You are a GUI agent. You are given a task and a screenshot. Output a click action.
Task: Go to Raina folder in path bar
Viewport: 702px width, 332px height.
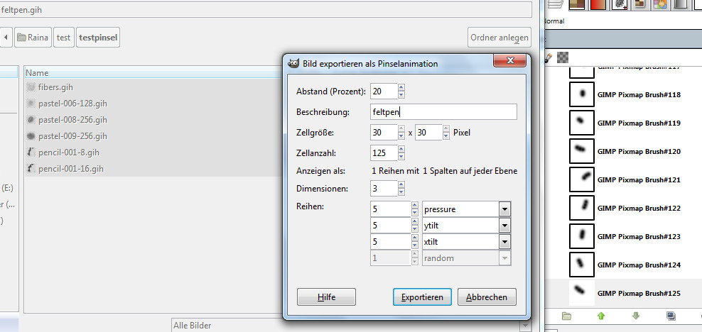point(33,38)
